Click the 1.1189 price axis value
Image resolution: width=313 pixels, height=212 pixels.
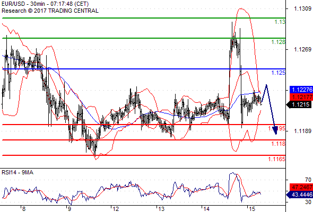click(302, 131)
